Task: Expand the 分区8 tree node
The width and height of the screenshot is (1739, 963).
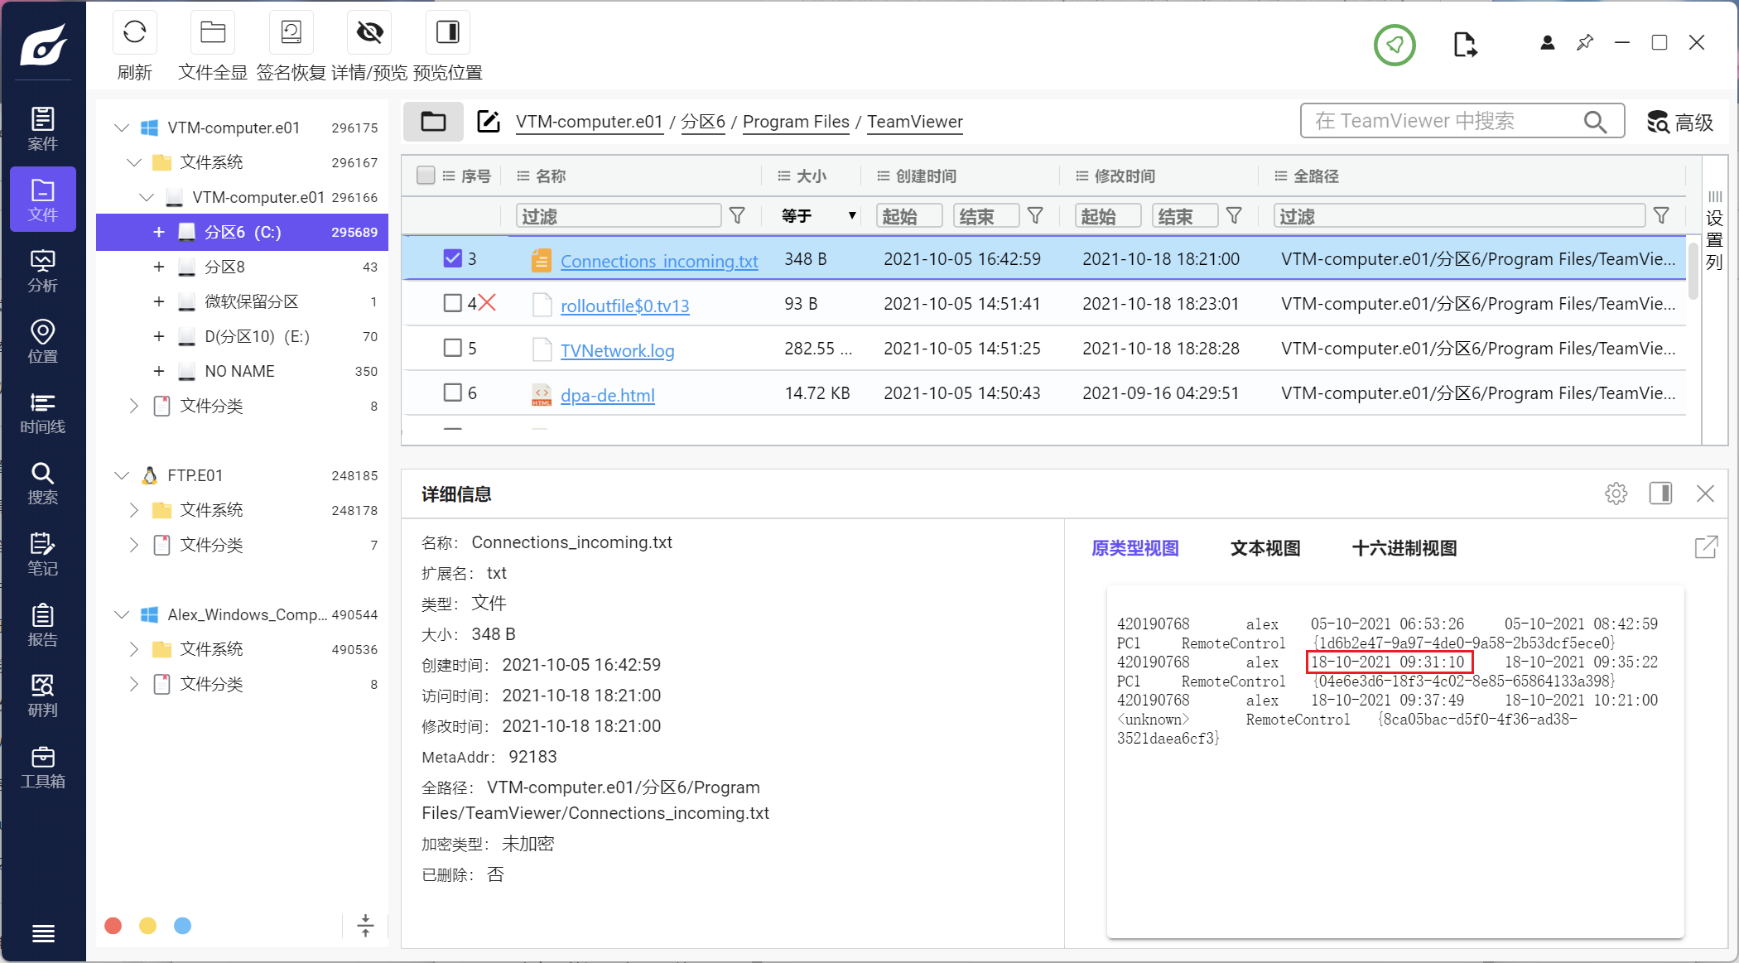Action: [x=158, y=267]
